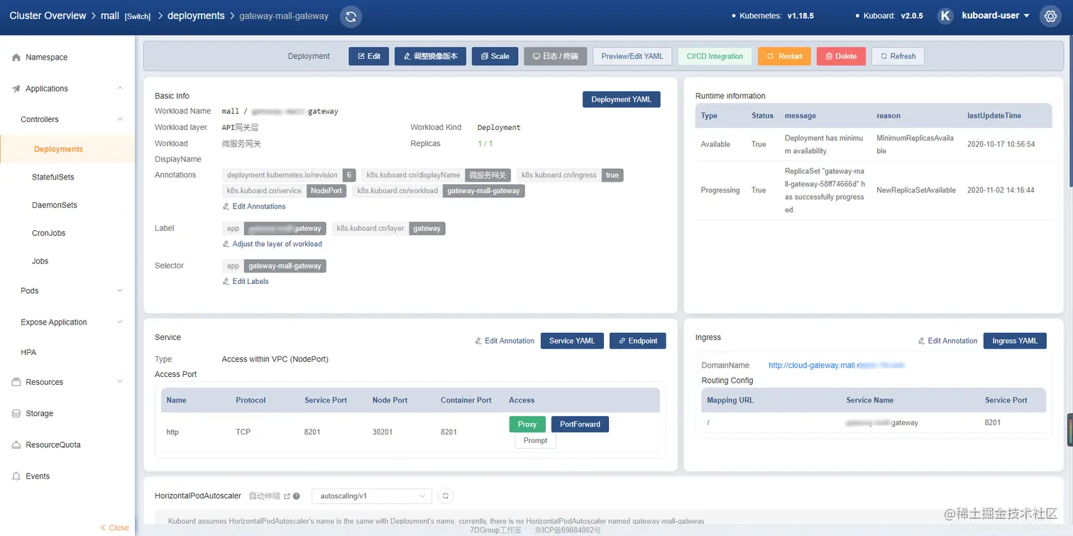Viewport: 1073px width, 536px height.
Task: Click pencil icon beside Adjust the layer of workload
Action: pyautogui.click(x=226, y=244)
